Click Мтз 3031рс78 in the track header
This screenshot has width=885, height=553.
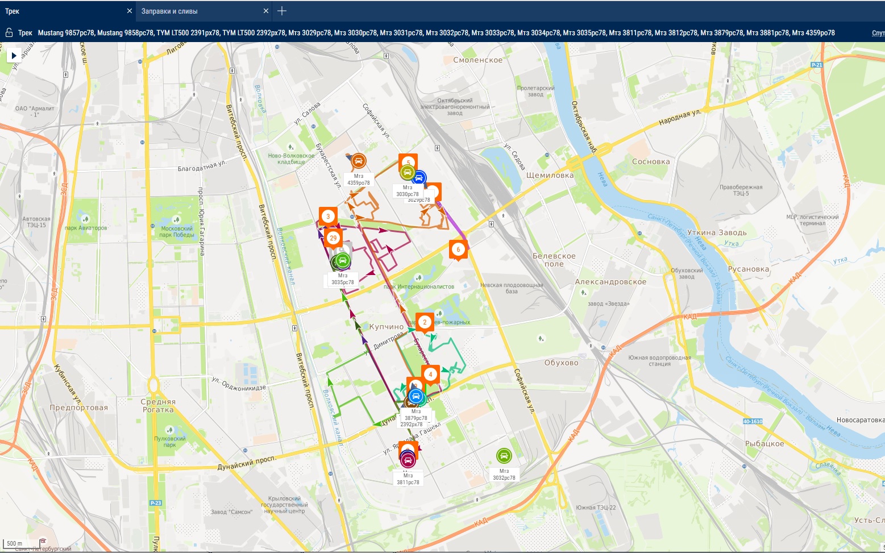tap(401, 33)
